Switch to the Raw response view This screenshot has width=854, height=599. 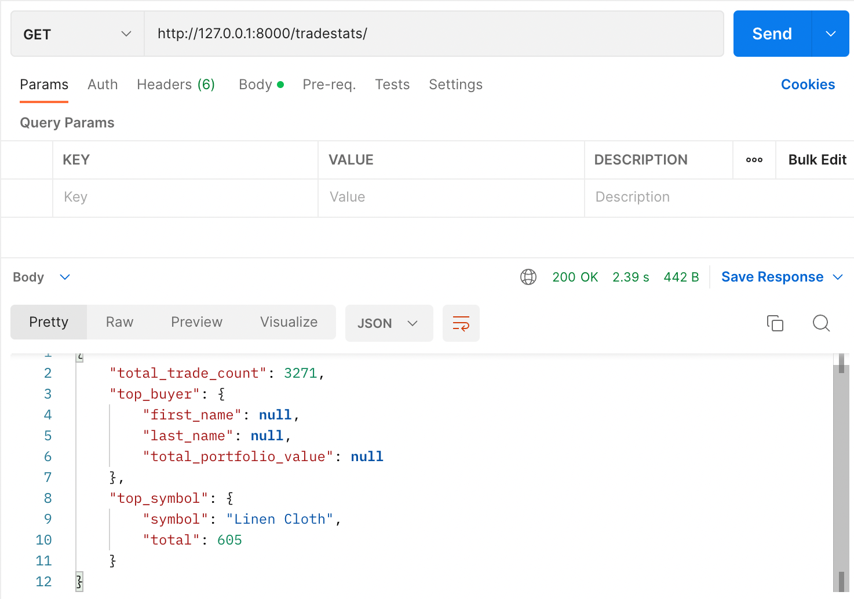119,322
